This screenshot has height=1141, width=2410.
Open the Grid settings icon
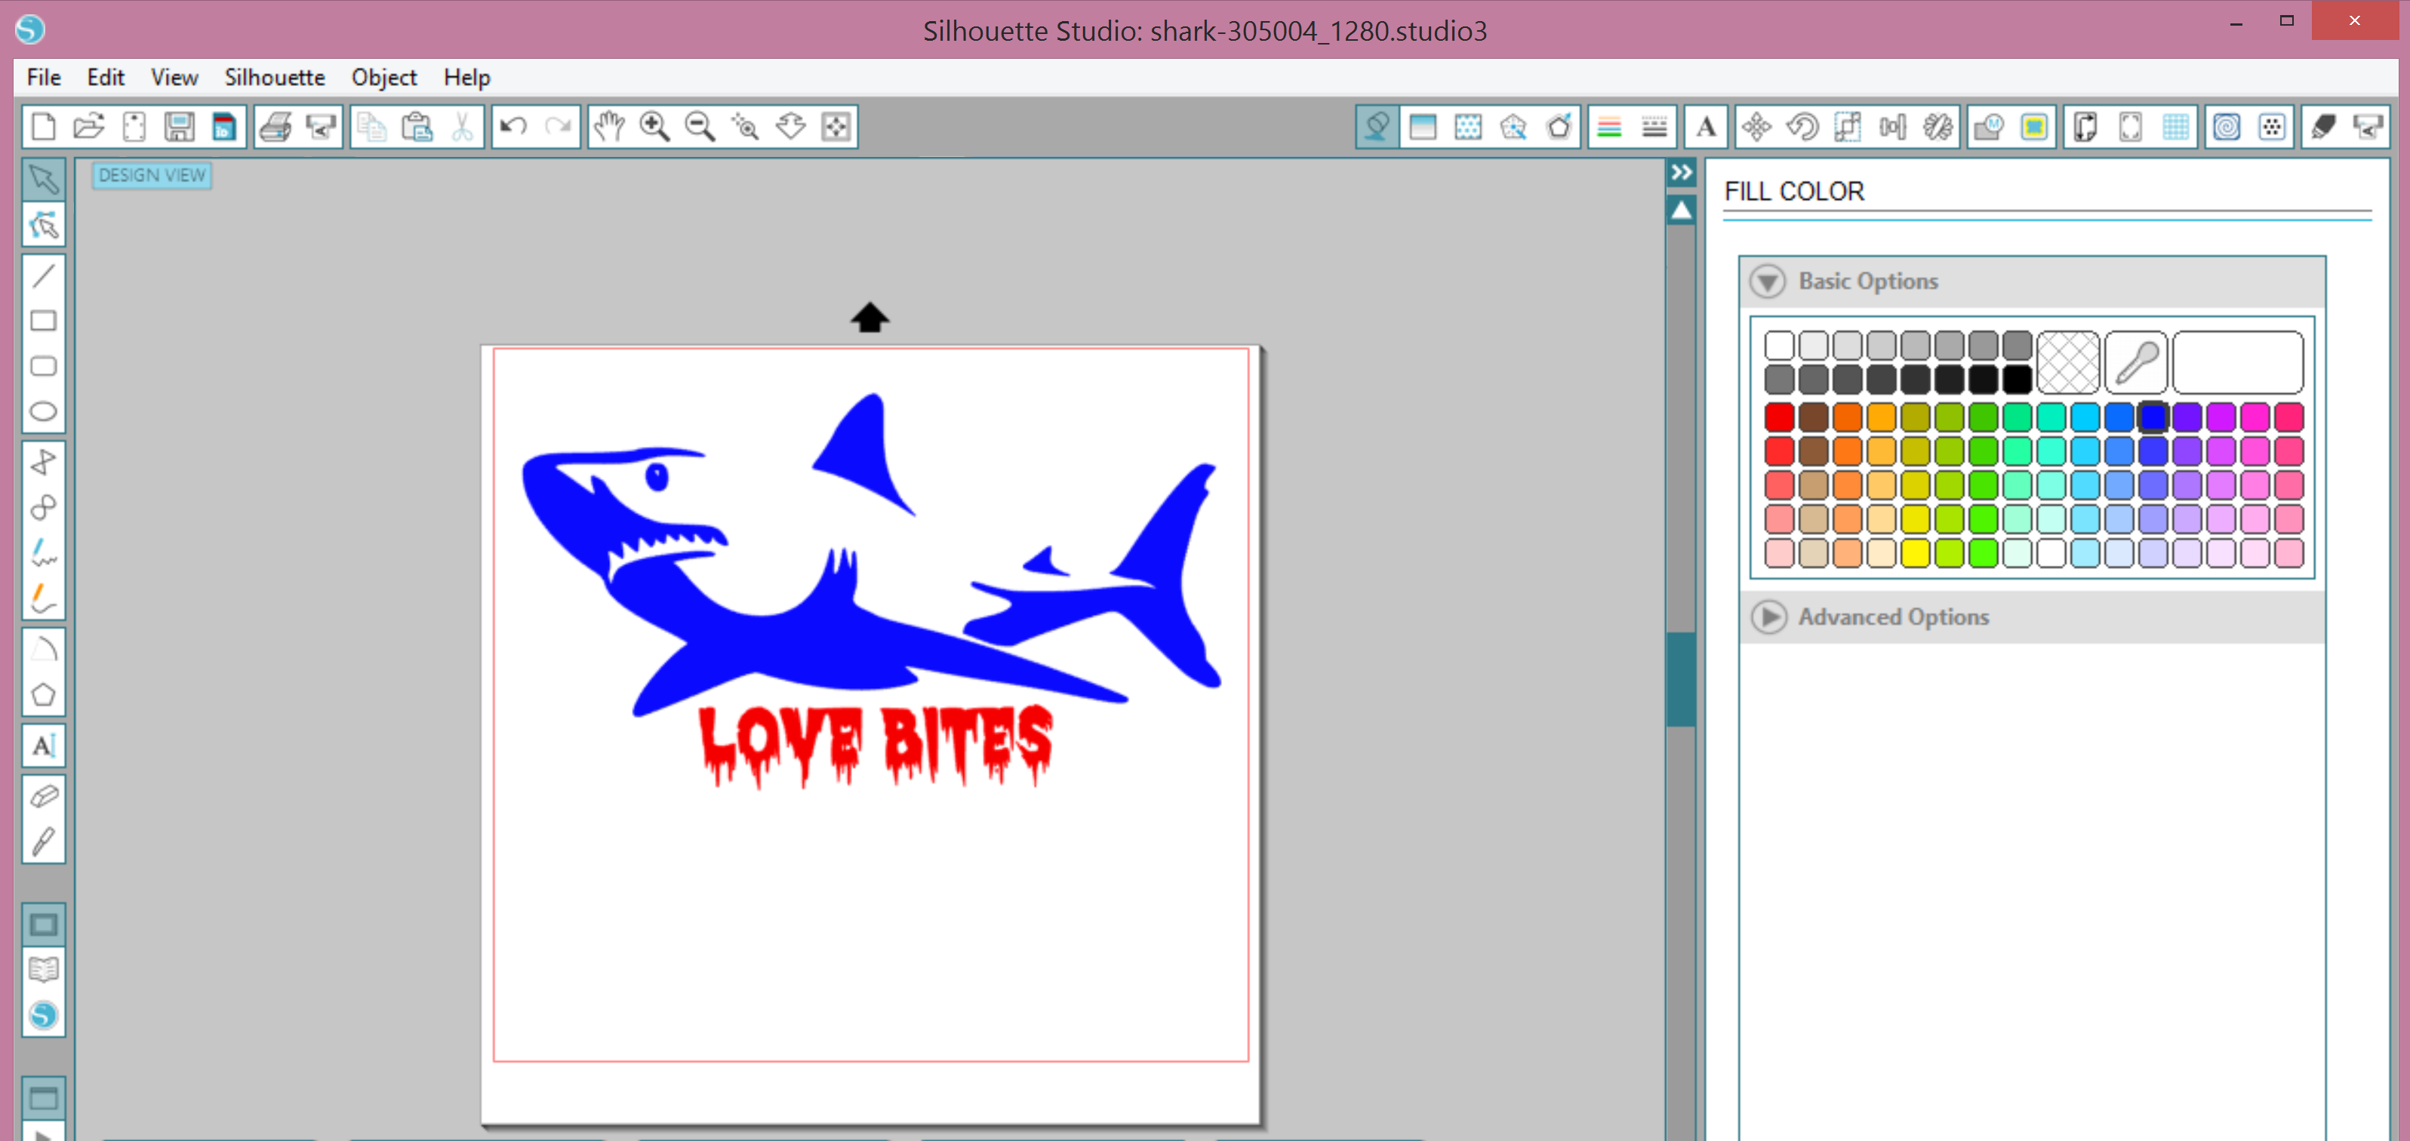tap(2176, 126)
